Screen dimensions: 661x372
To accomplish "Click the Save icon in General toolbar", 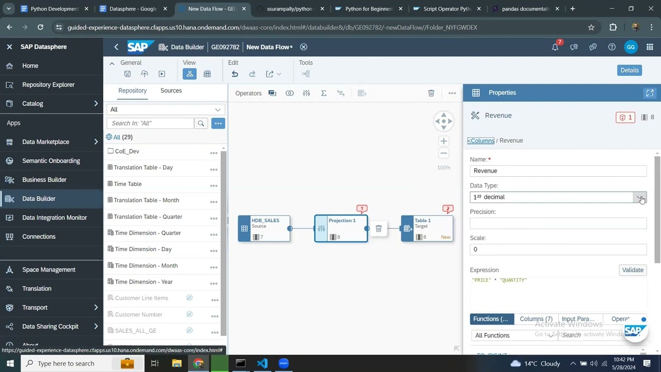I will 128,74.
